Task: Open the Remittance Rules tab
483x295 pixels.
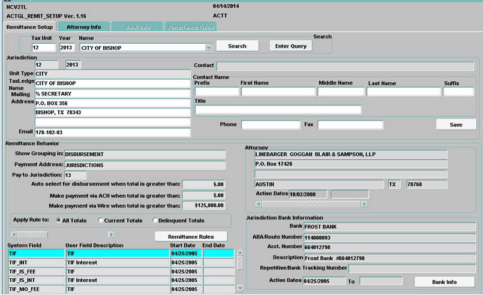Action: pyautogui.click(x=190, y=27)
